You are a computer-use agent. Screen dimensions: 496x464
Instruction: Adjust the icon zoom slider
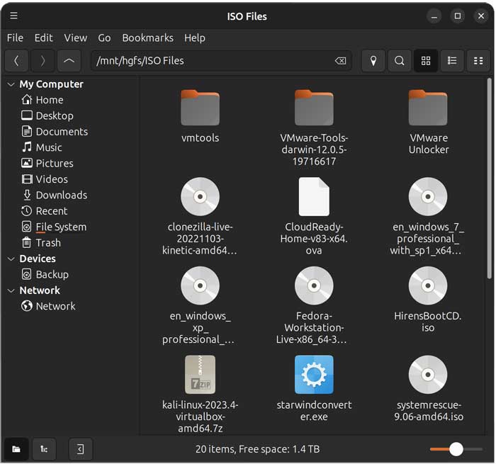pyautogui.click(x=456, y=449)
